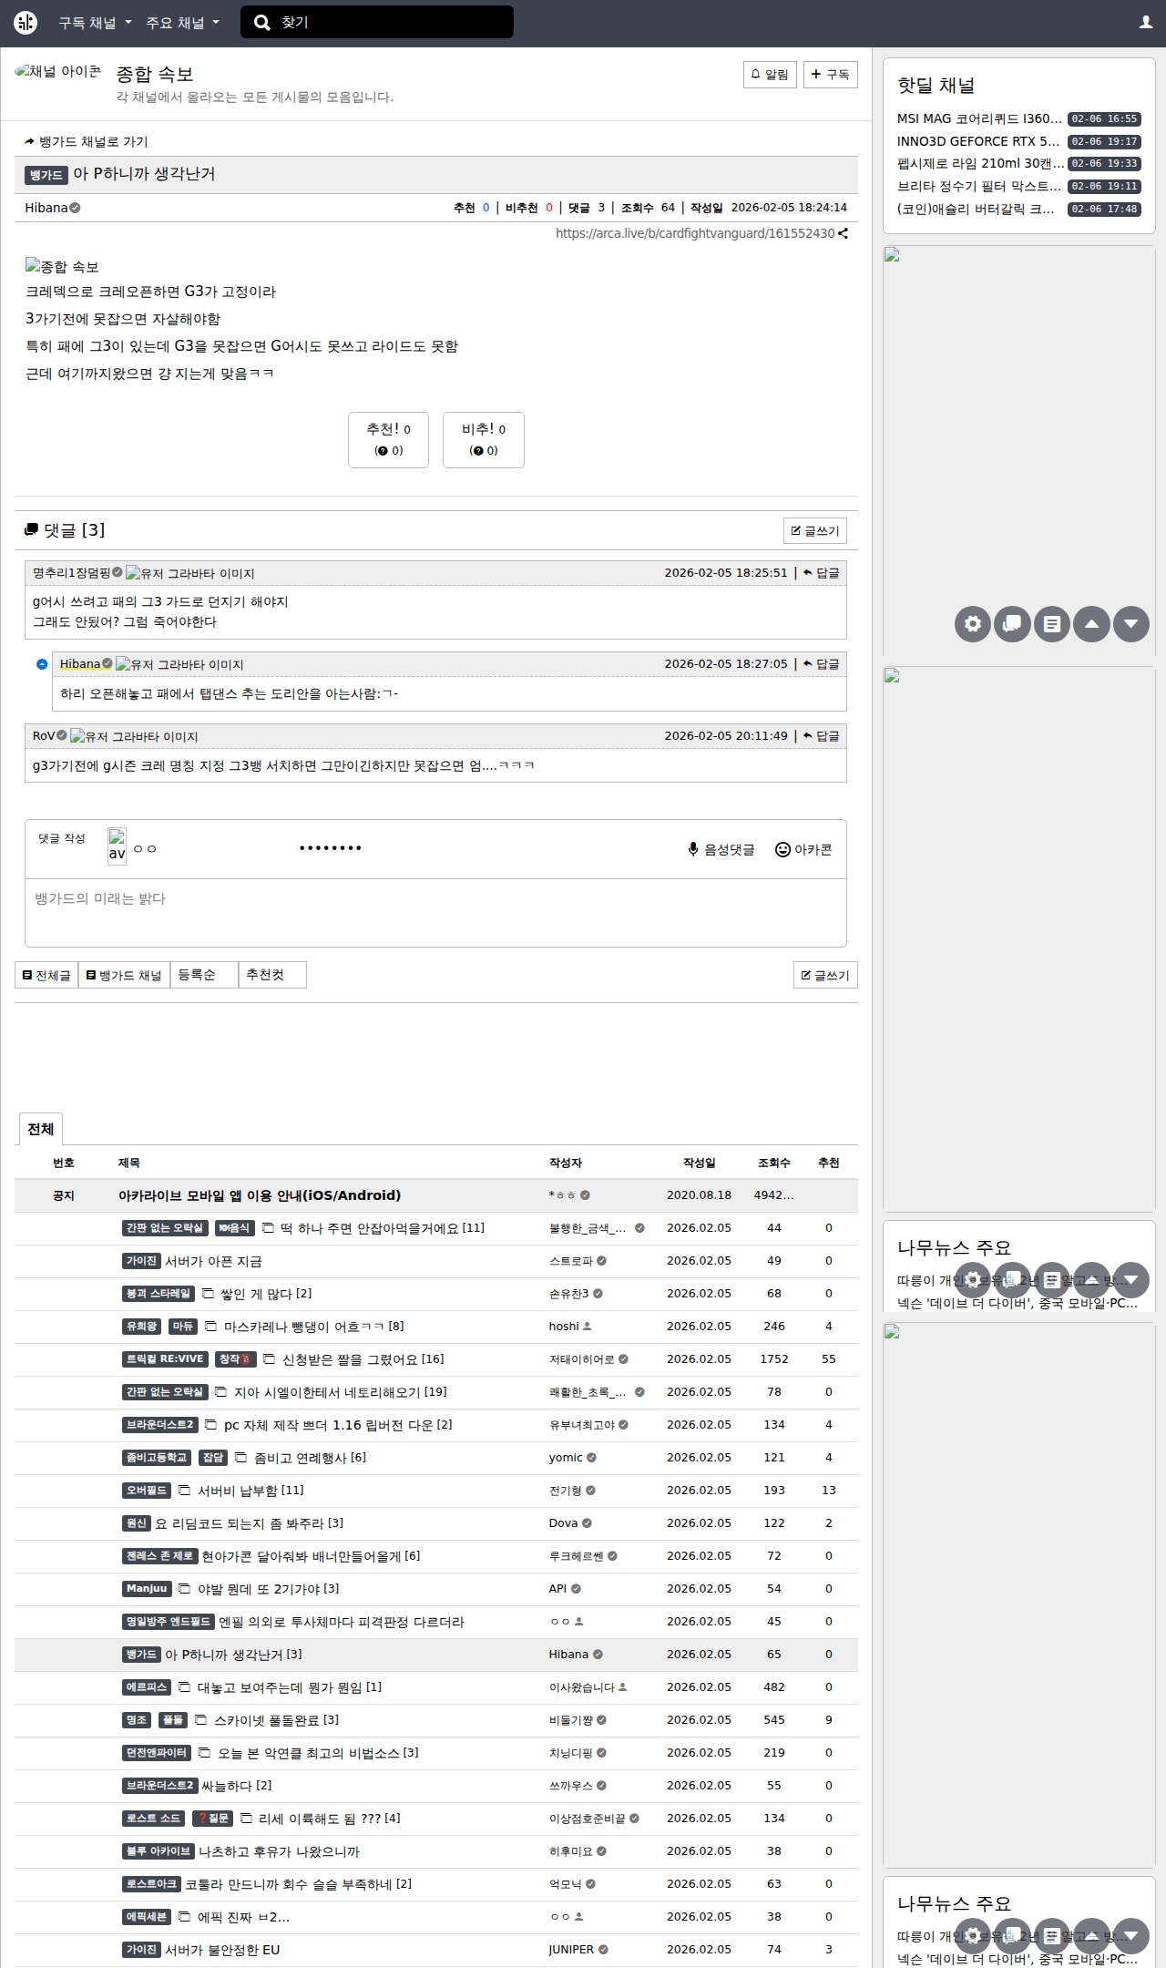Expand the 구독 채널 dropdown

(95, 23)
